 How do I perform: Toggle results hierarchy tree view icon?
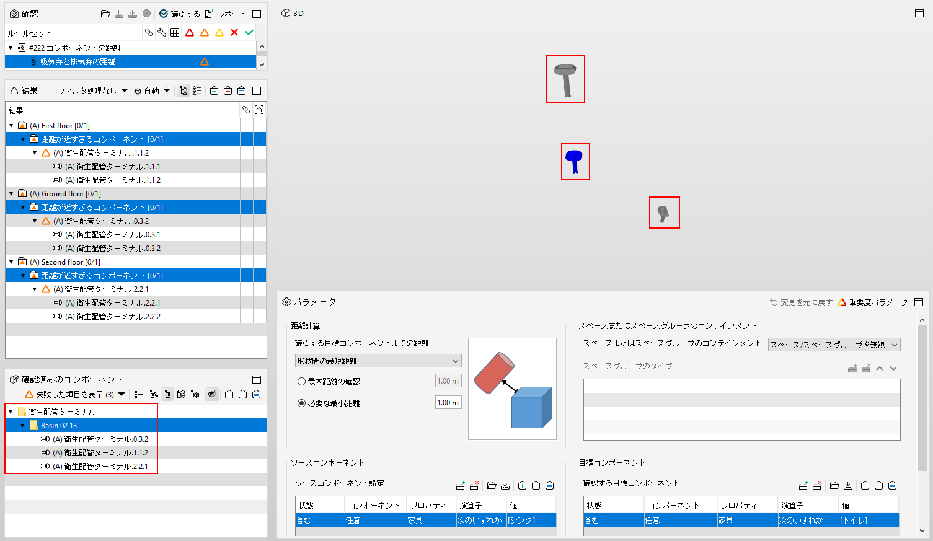point(184,90)
